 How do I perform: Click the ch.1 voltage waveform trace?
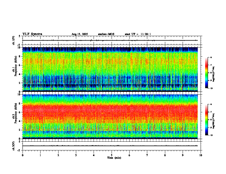(110, 40)
